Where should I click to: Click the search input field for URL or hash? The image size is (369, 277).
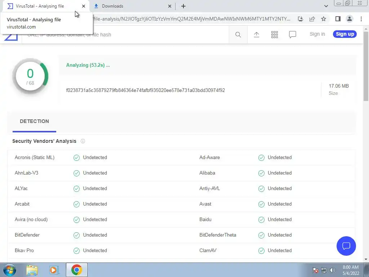pyautogui.click(x=125, y=35)
